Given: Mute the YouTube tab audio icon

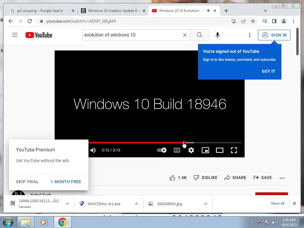Looking at the screenshot, I should [209, 11].
